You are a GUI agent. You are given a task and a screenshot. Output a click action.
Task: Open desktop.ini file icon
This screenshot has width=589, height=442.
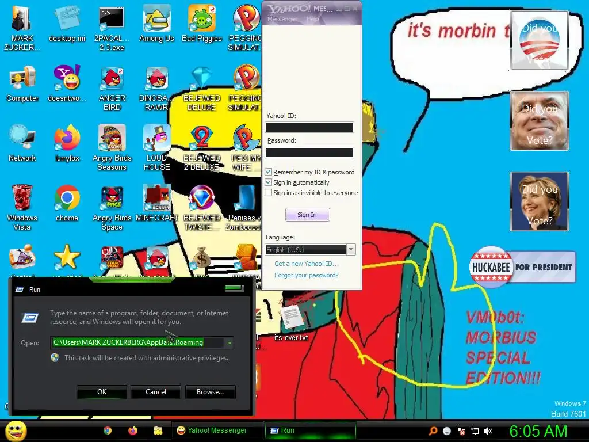tap(67, 23)
